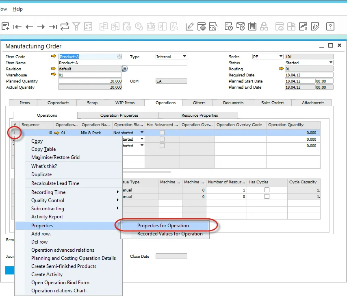Click the Routing link arrow
Image resolution: width=347 pixels, height=296 pixels.
281,69
